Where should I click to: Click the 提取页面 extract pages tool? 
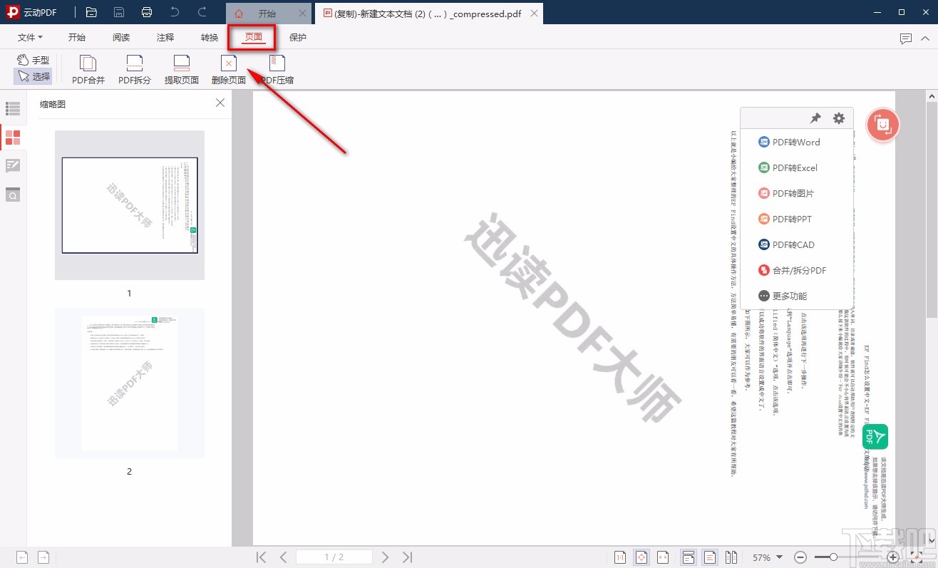182,70
